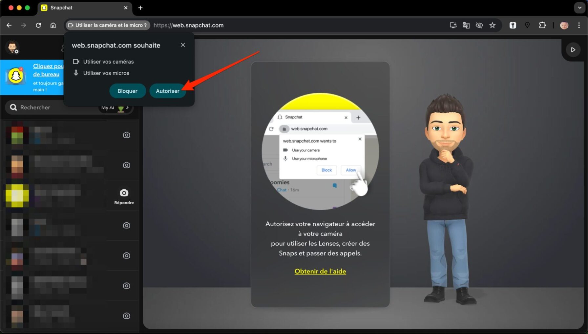Open the Bitmoji profile avatar with settings gear
Viewport: 588px width, 334px height.
(12, 47)
